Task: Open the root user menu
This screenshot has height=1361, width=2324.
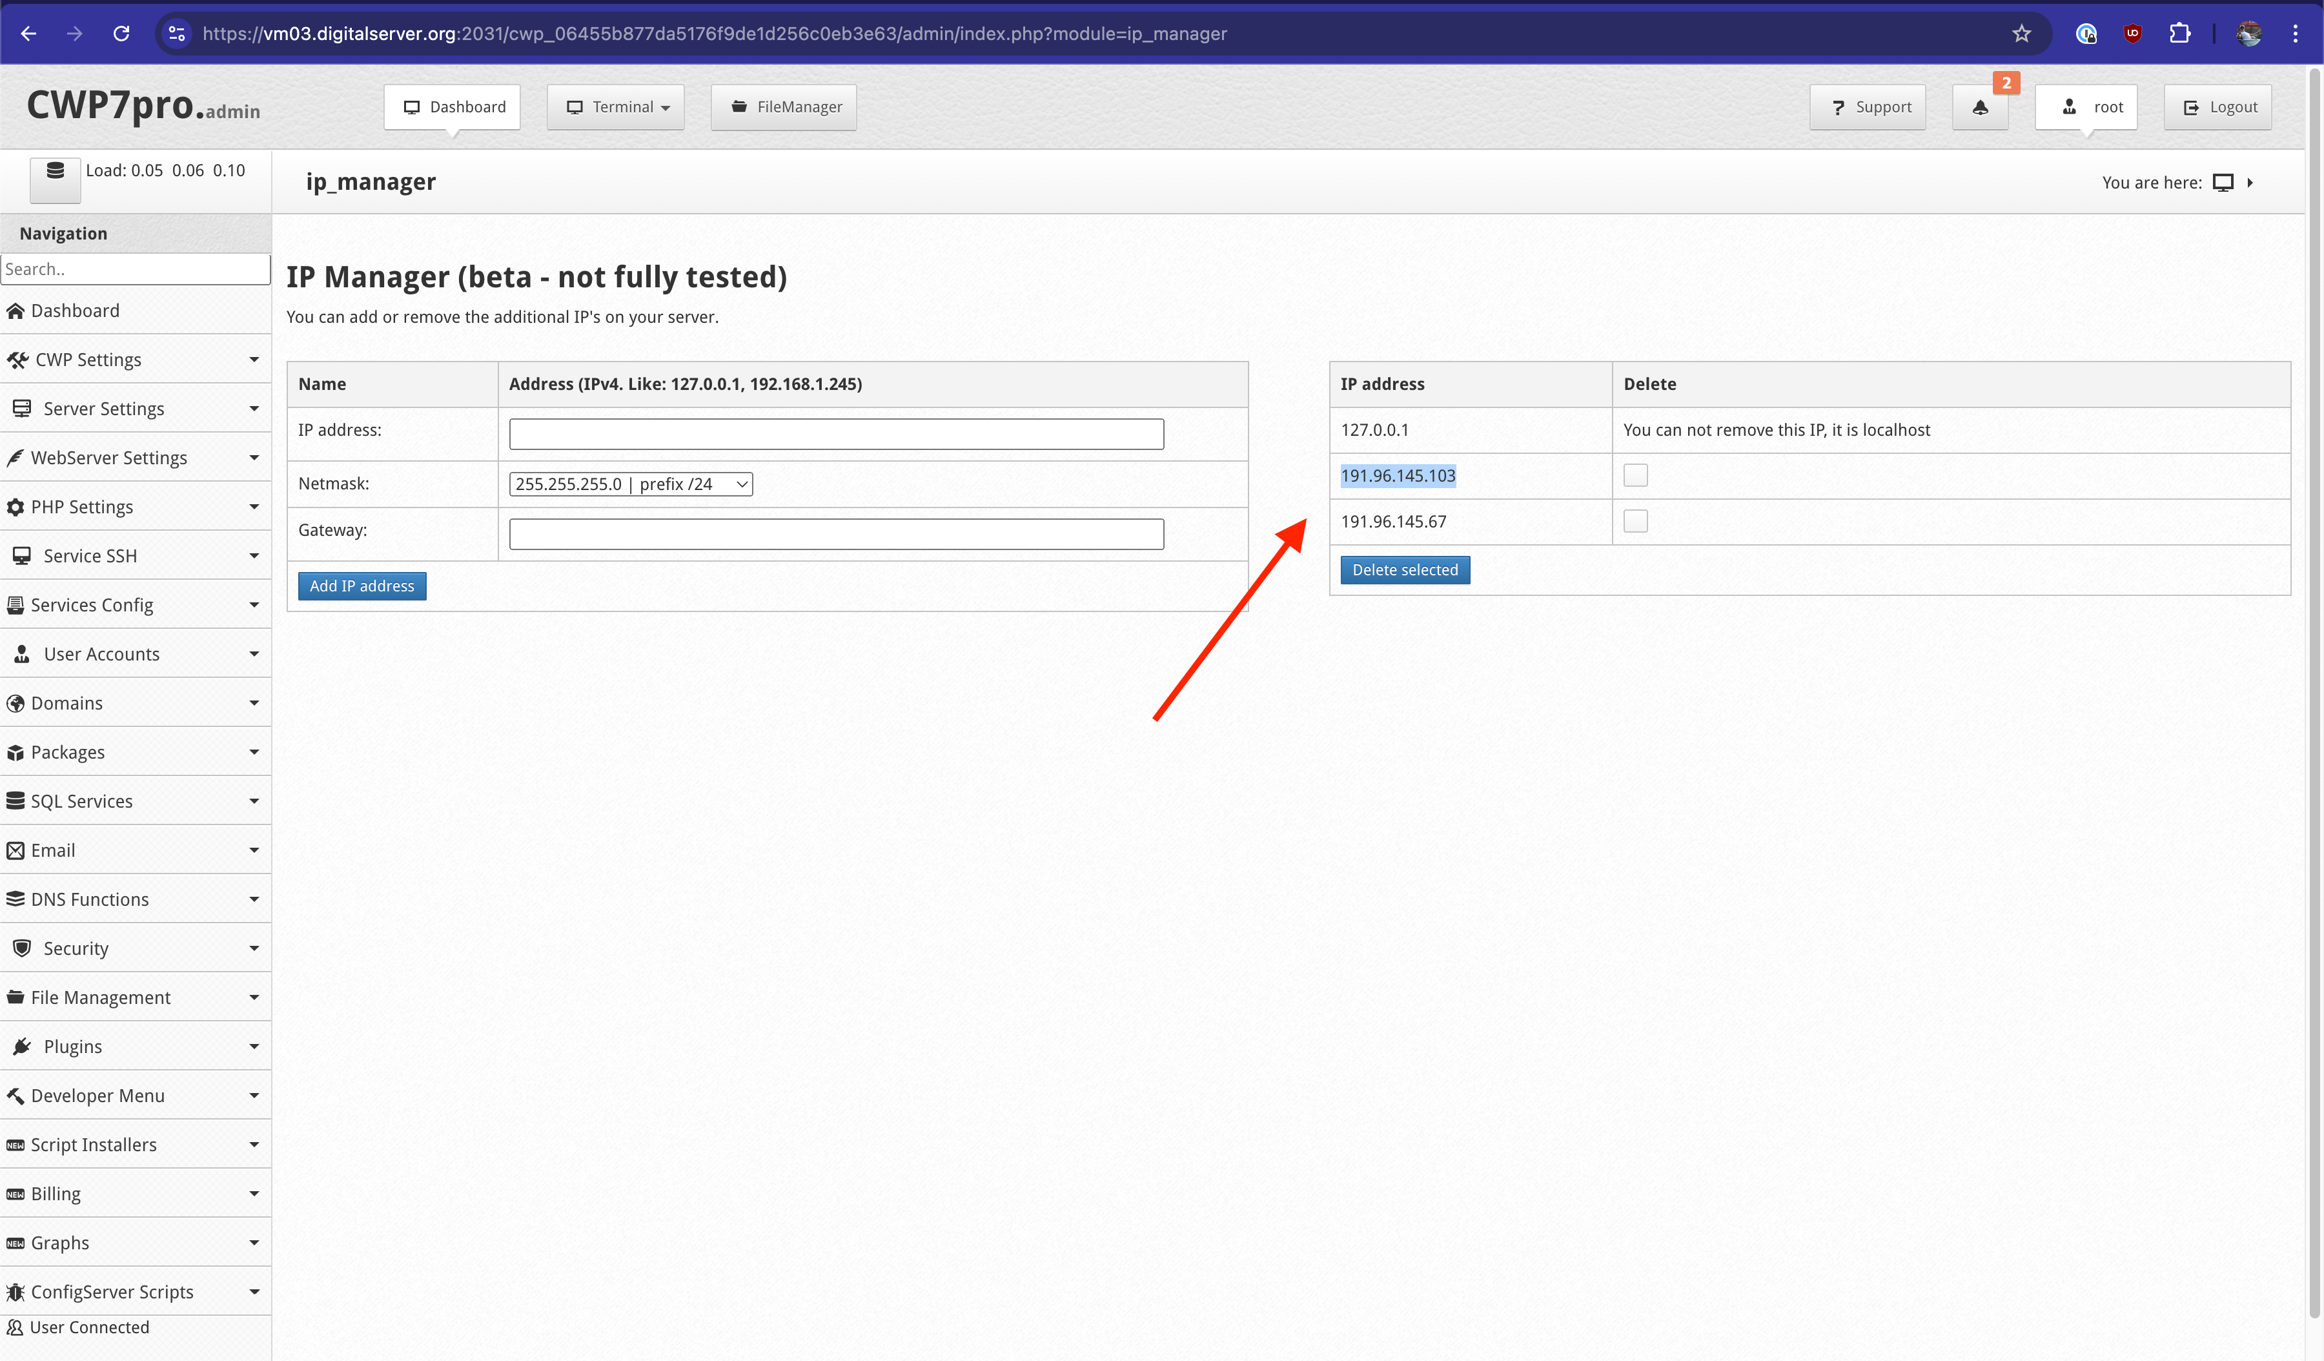Action: coord(2086,108)
